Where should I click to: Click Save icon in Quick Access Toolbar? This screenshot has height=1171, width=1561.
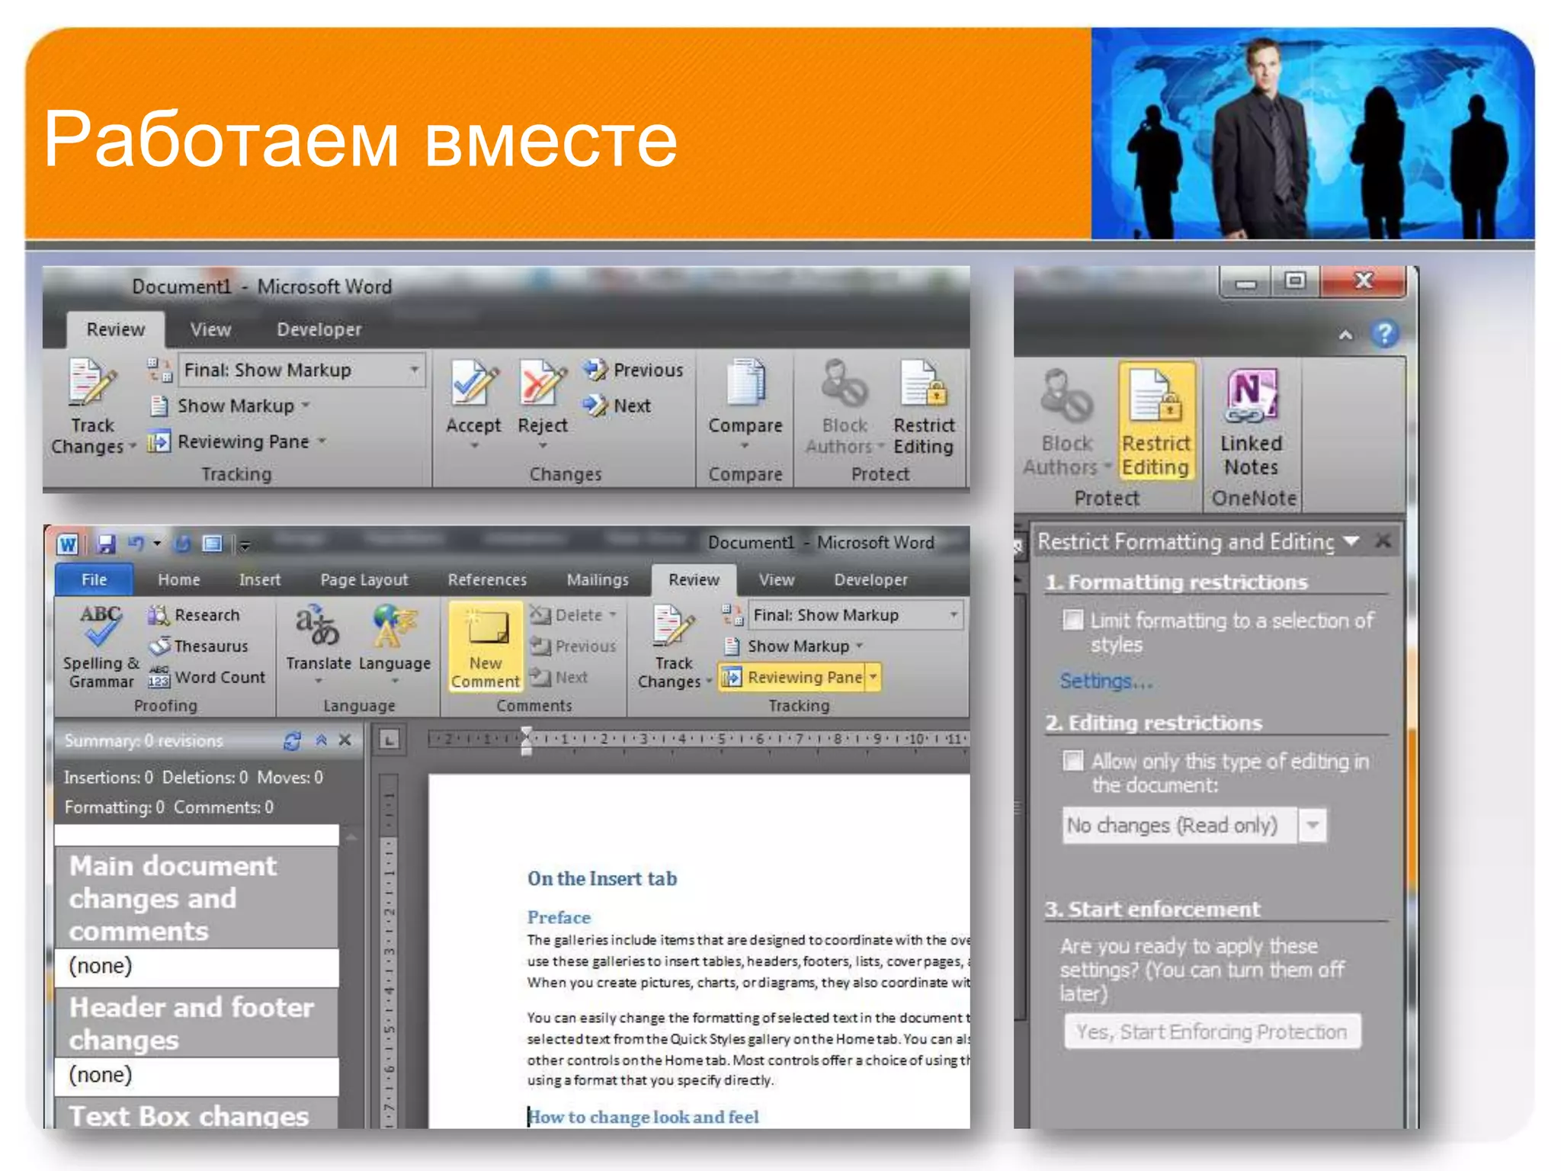click(106, 544)
